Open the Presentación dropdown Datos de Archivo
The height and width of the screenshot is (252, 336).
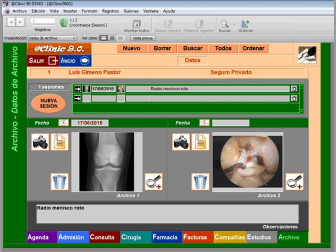[x=52, y=38]
